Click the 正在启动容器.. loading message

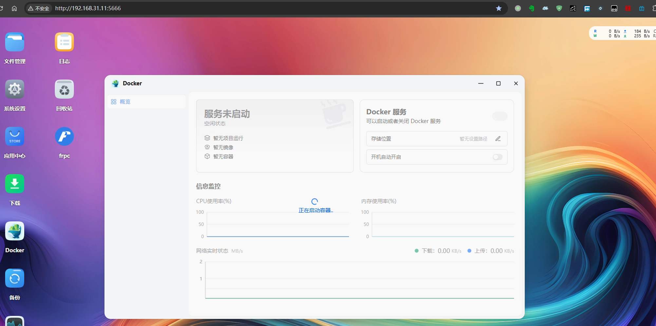(x=316, y=210)
